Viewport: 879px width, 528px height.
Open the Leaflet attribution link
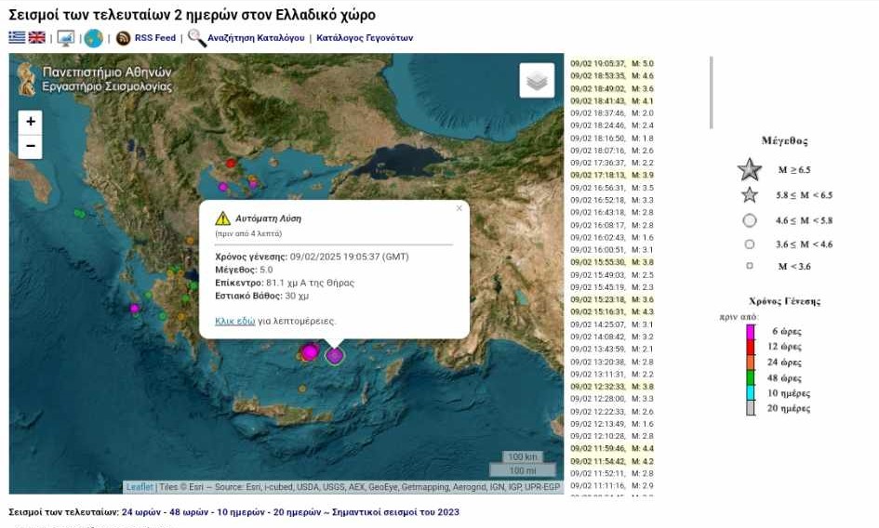click(139, 487)
